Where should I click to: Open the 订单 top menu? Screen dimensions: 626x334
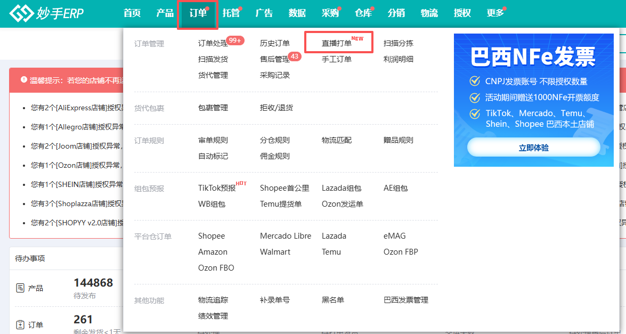coord(198,13)
